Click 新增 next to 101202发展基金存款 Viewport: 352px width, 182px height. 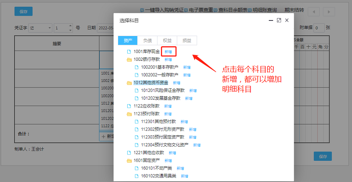(x=189, y=98)
